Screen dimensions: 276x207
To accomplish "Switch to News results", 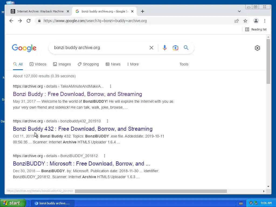I will (x=113, y=64).
